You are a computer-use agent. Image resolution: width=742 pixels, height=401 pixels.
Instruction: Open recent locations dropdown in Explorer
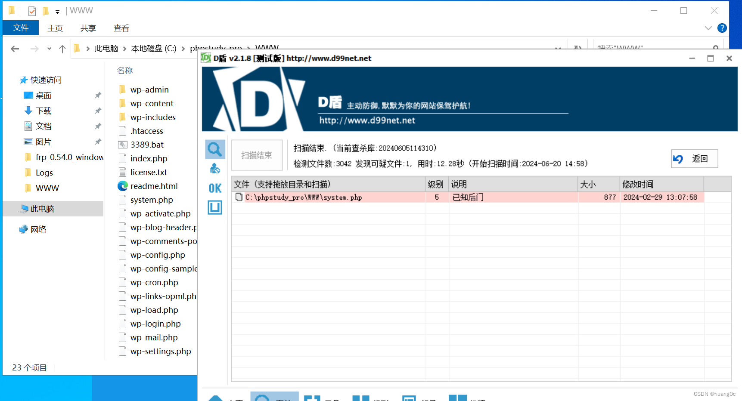pos(49,49)
